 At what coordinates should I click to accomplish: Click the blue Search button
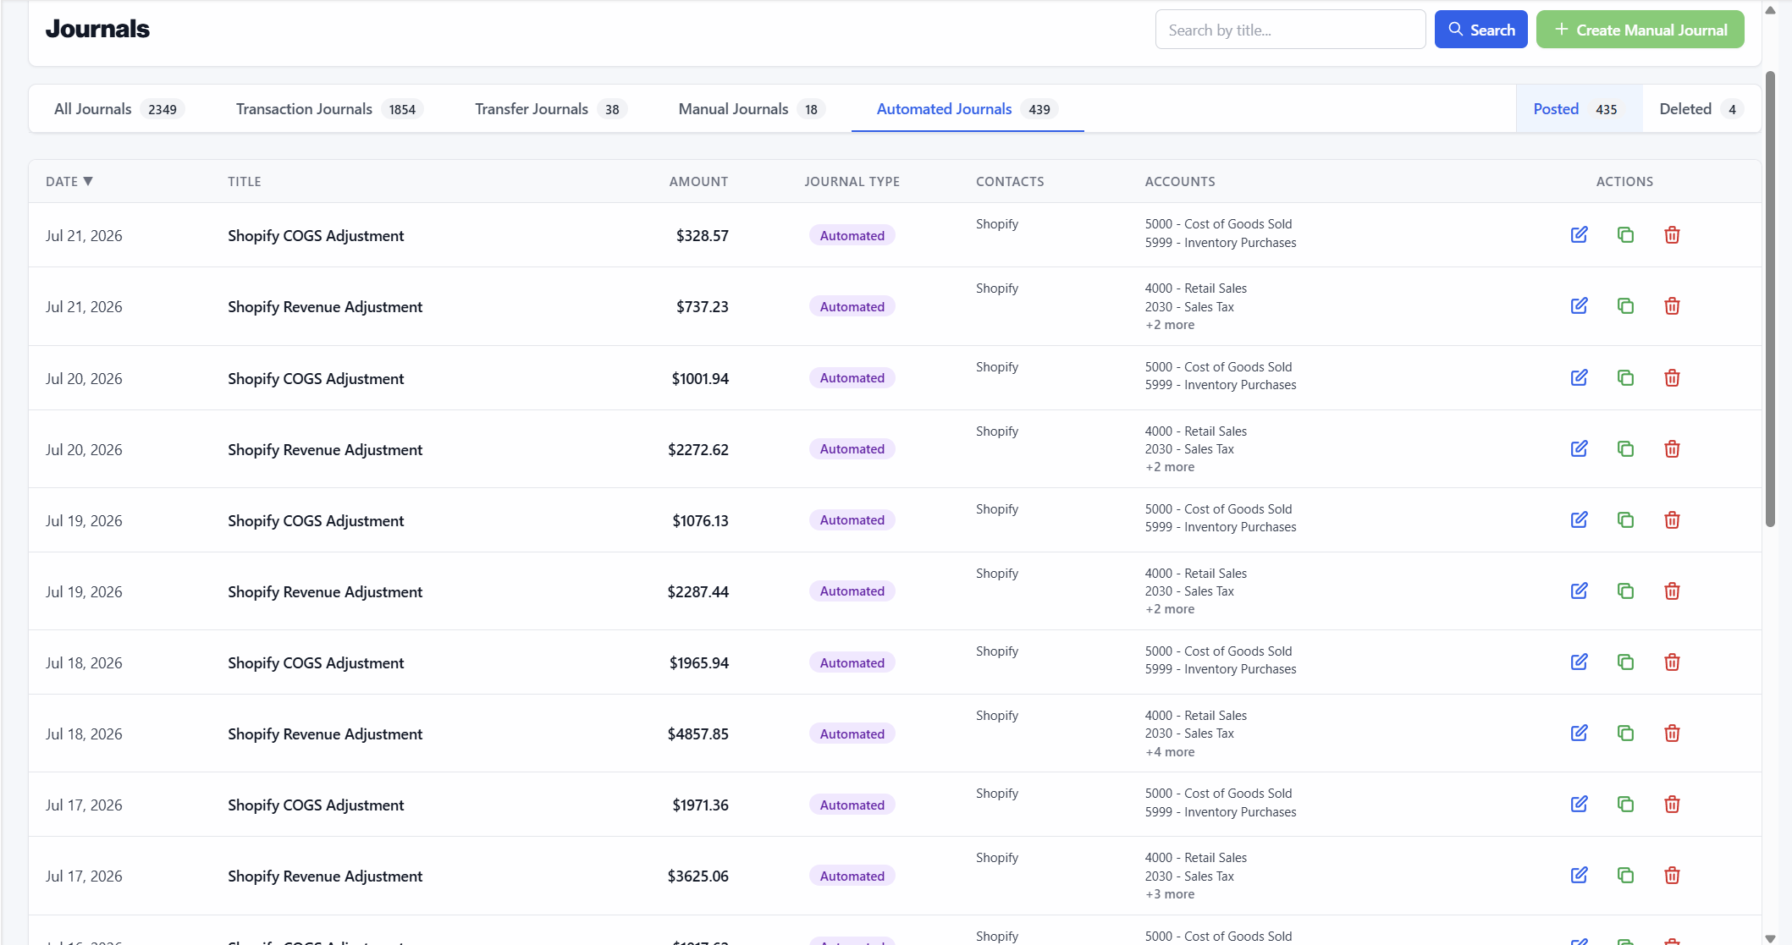tap(1480, 30)
